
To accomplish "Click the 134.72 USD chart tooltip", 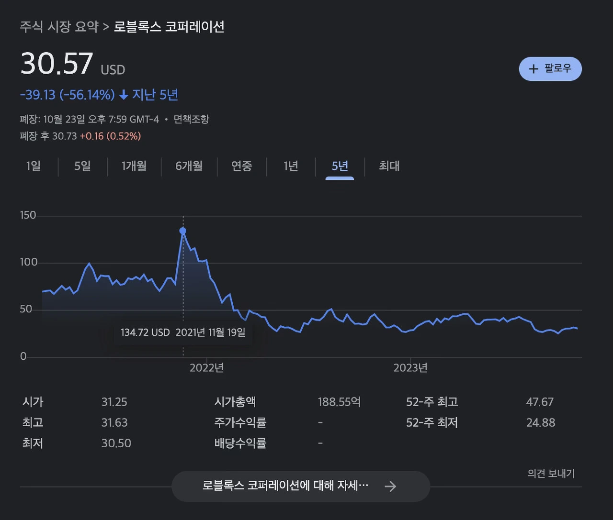I will pos(183,332).
